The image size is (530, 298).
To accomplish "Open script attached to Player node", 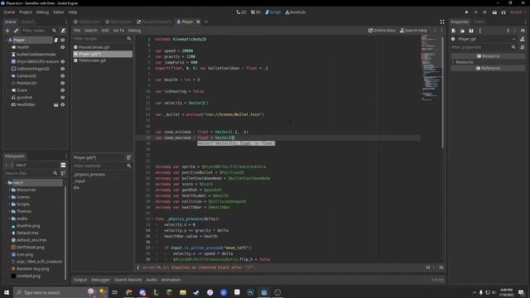I will click(56, 40).
